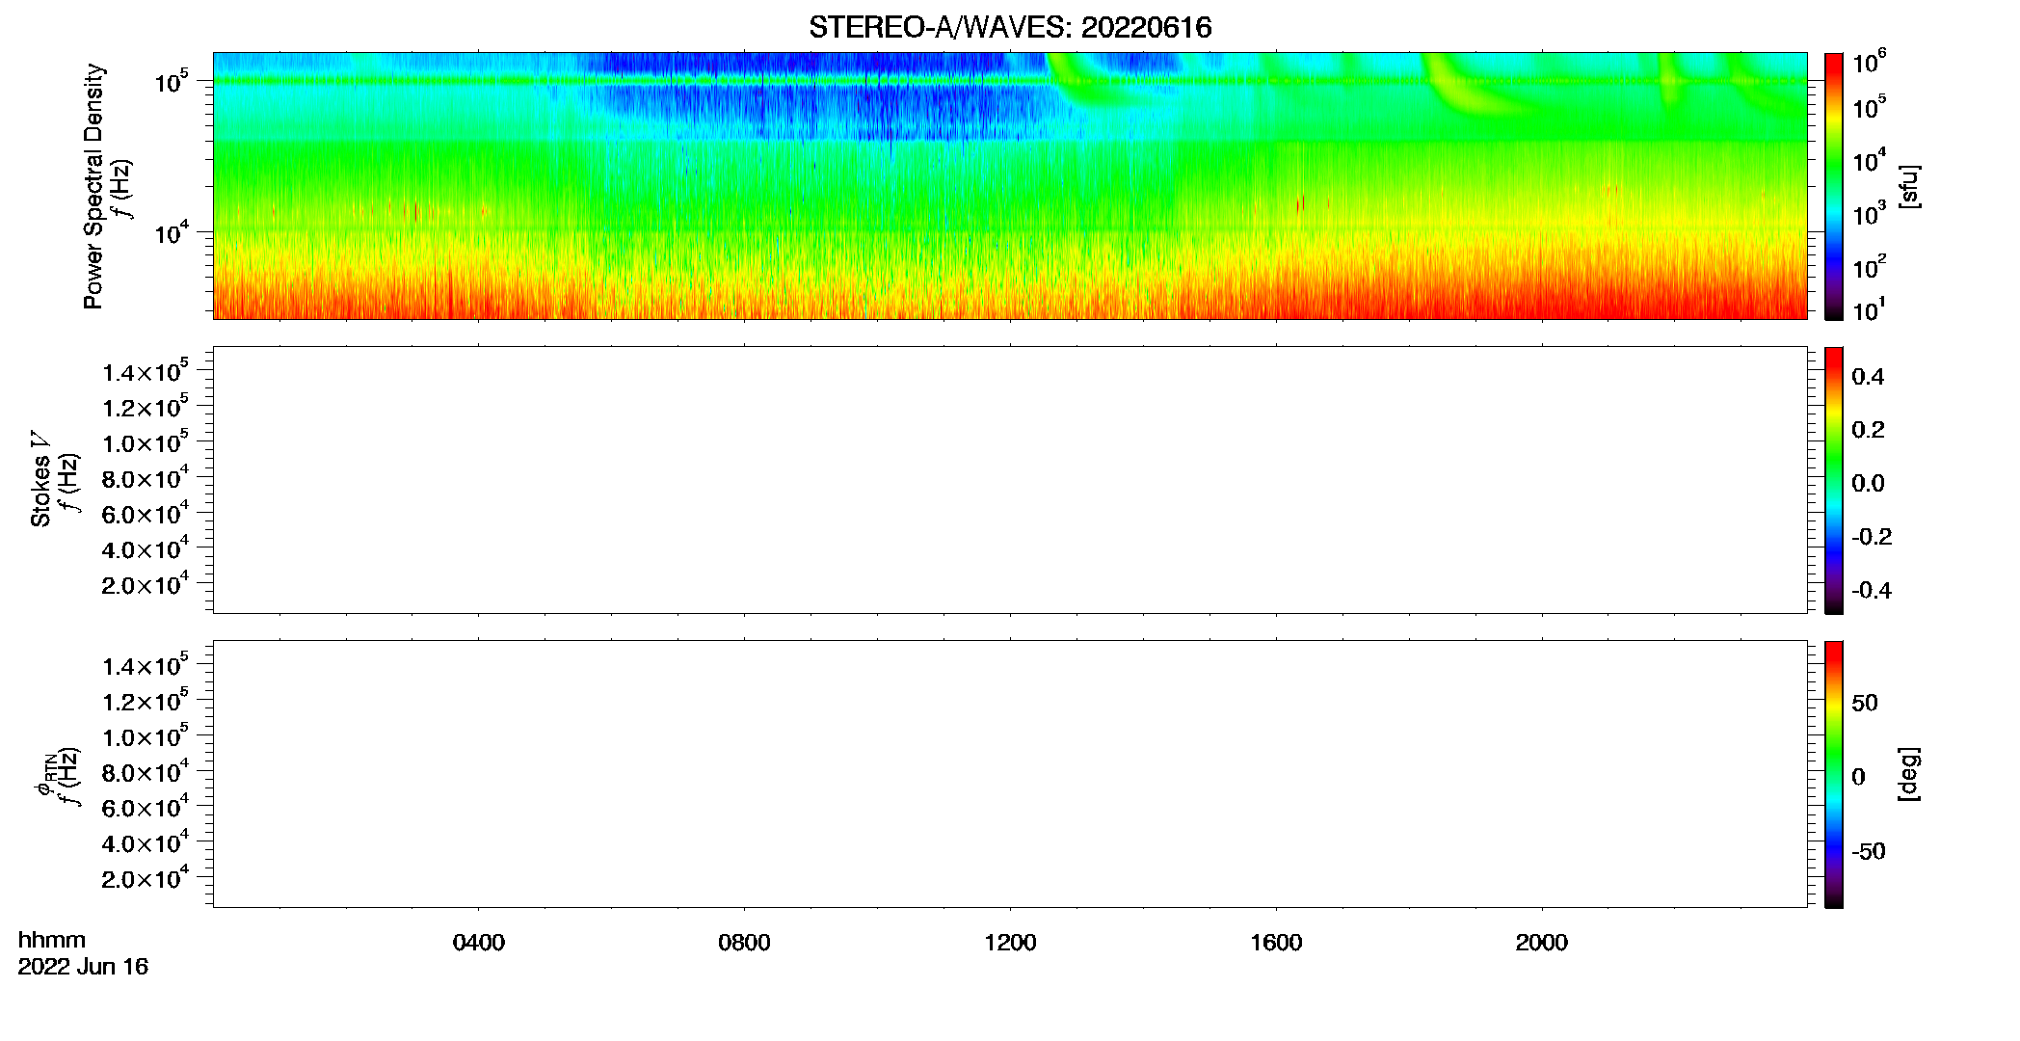Click the -50 tick on degrees color bar
2020x1041 pixels.
(x=1869, y=851)
